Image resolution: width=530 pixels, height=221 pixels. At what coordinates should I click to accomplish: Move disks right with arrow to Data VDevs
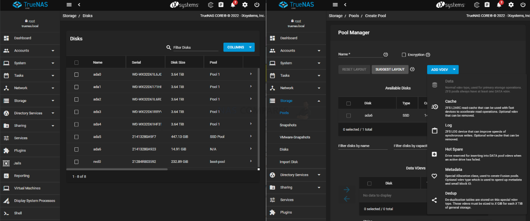346,190
